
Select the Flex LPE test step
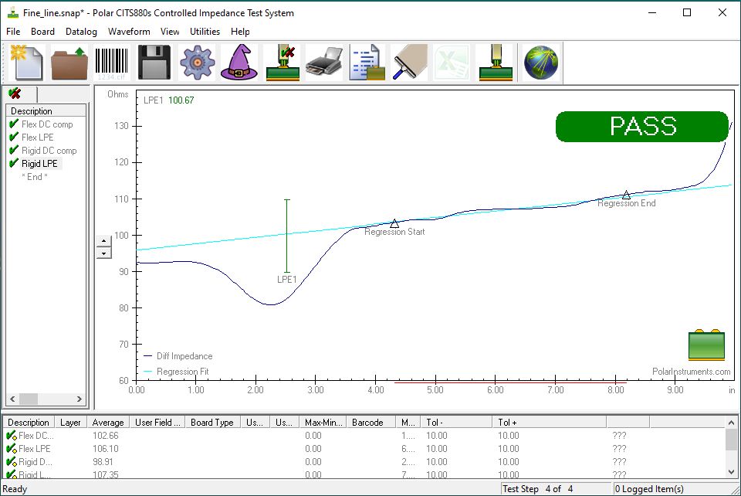[37, 138]
